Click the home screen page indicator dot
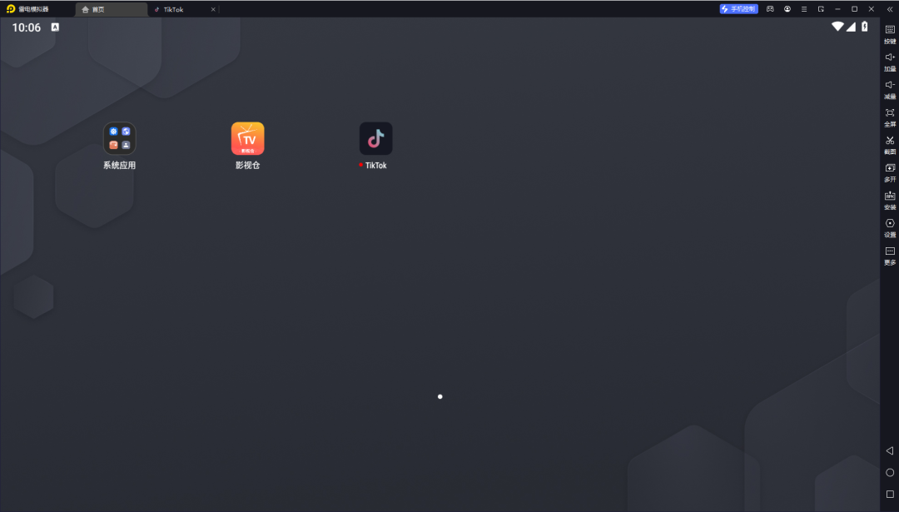Screen dimensions: 899x512 click(440, 396)
